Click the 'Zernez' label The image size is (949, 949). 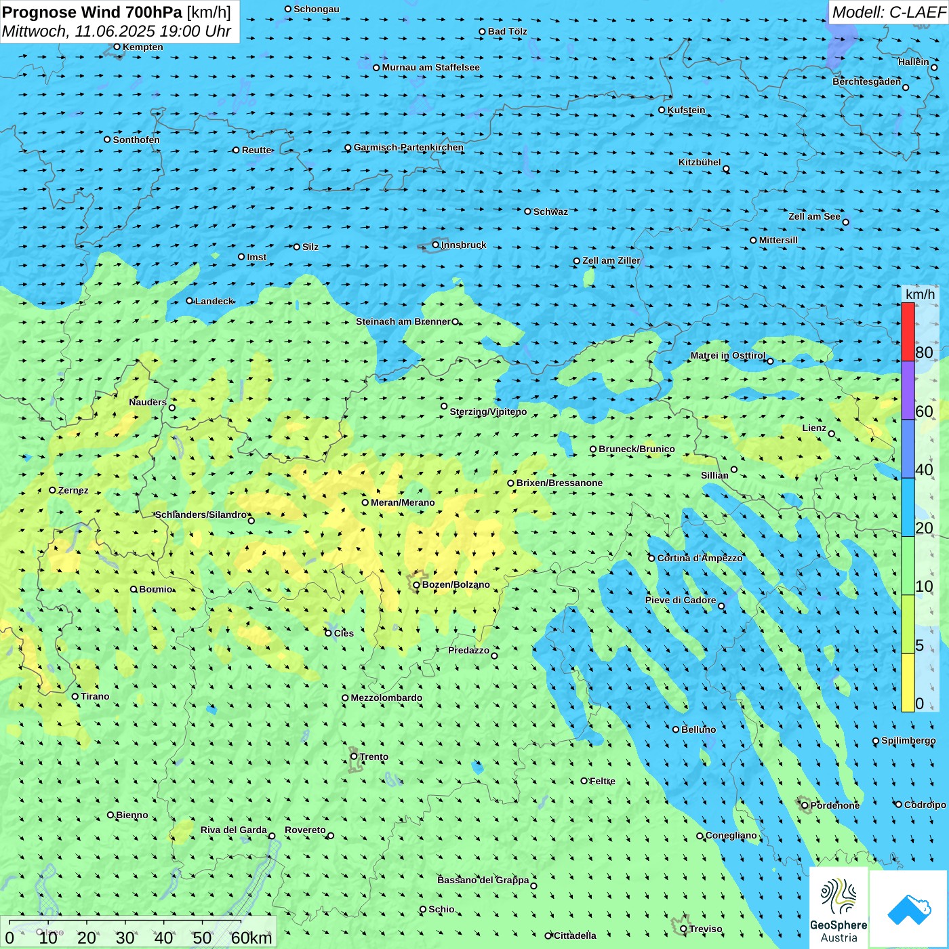73,490
